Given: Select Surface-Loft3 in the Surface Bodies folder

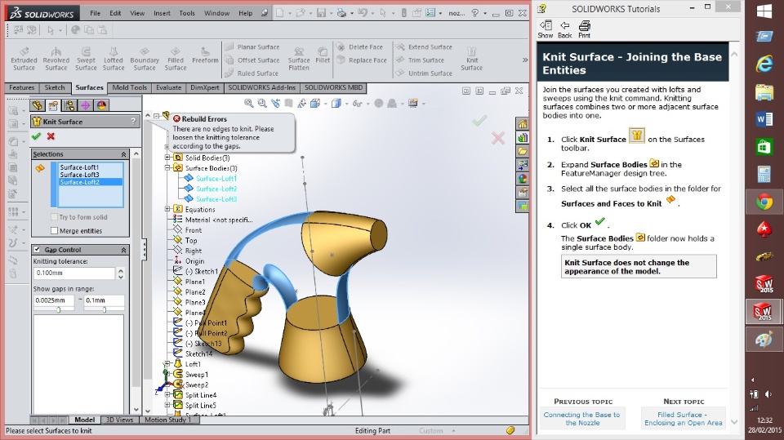Looking at the screenshot, I should point(216,199).
